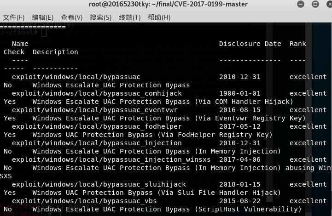Open the 查看(V) menu
Viewport: 332px width, 216px height.
click(x=71, y=17)
